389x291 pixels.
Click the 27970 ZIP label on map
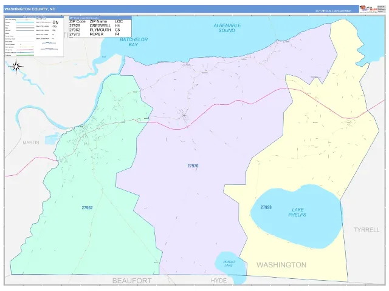[193, 166]
